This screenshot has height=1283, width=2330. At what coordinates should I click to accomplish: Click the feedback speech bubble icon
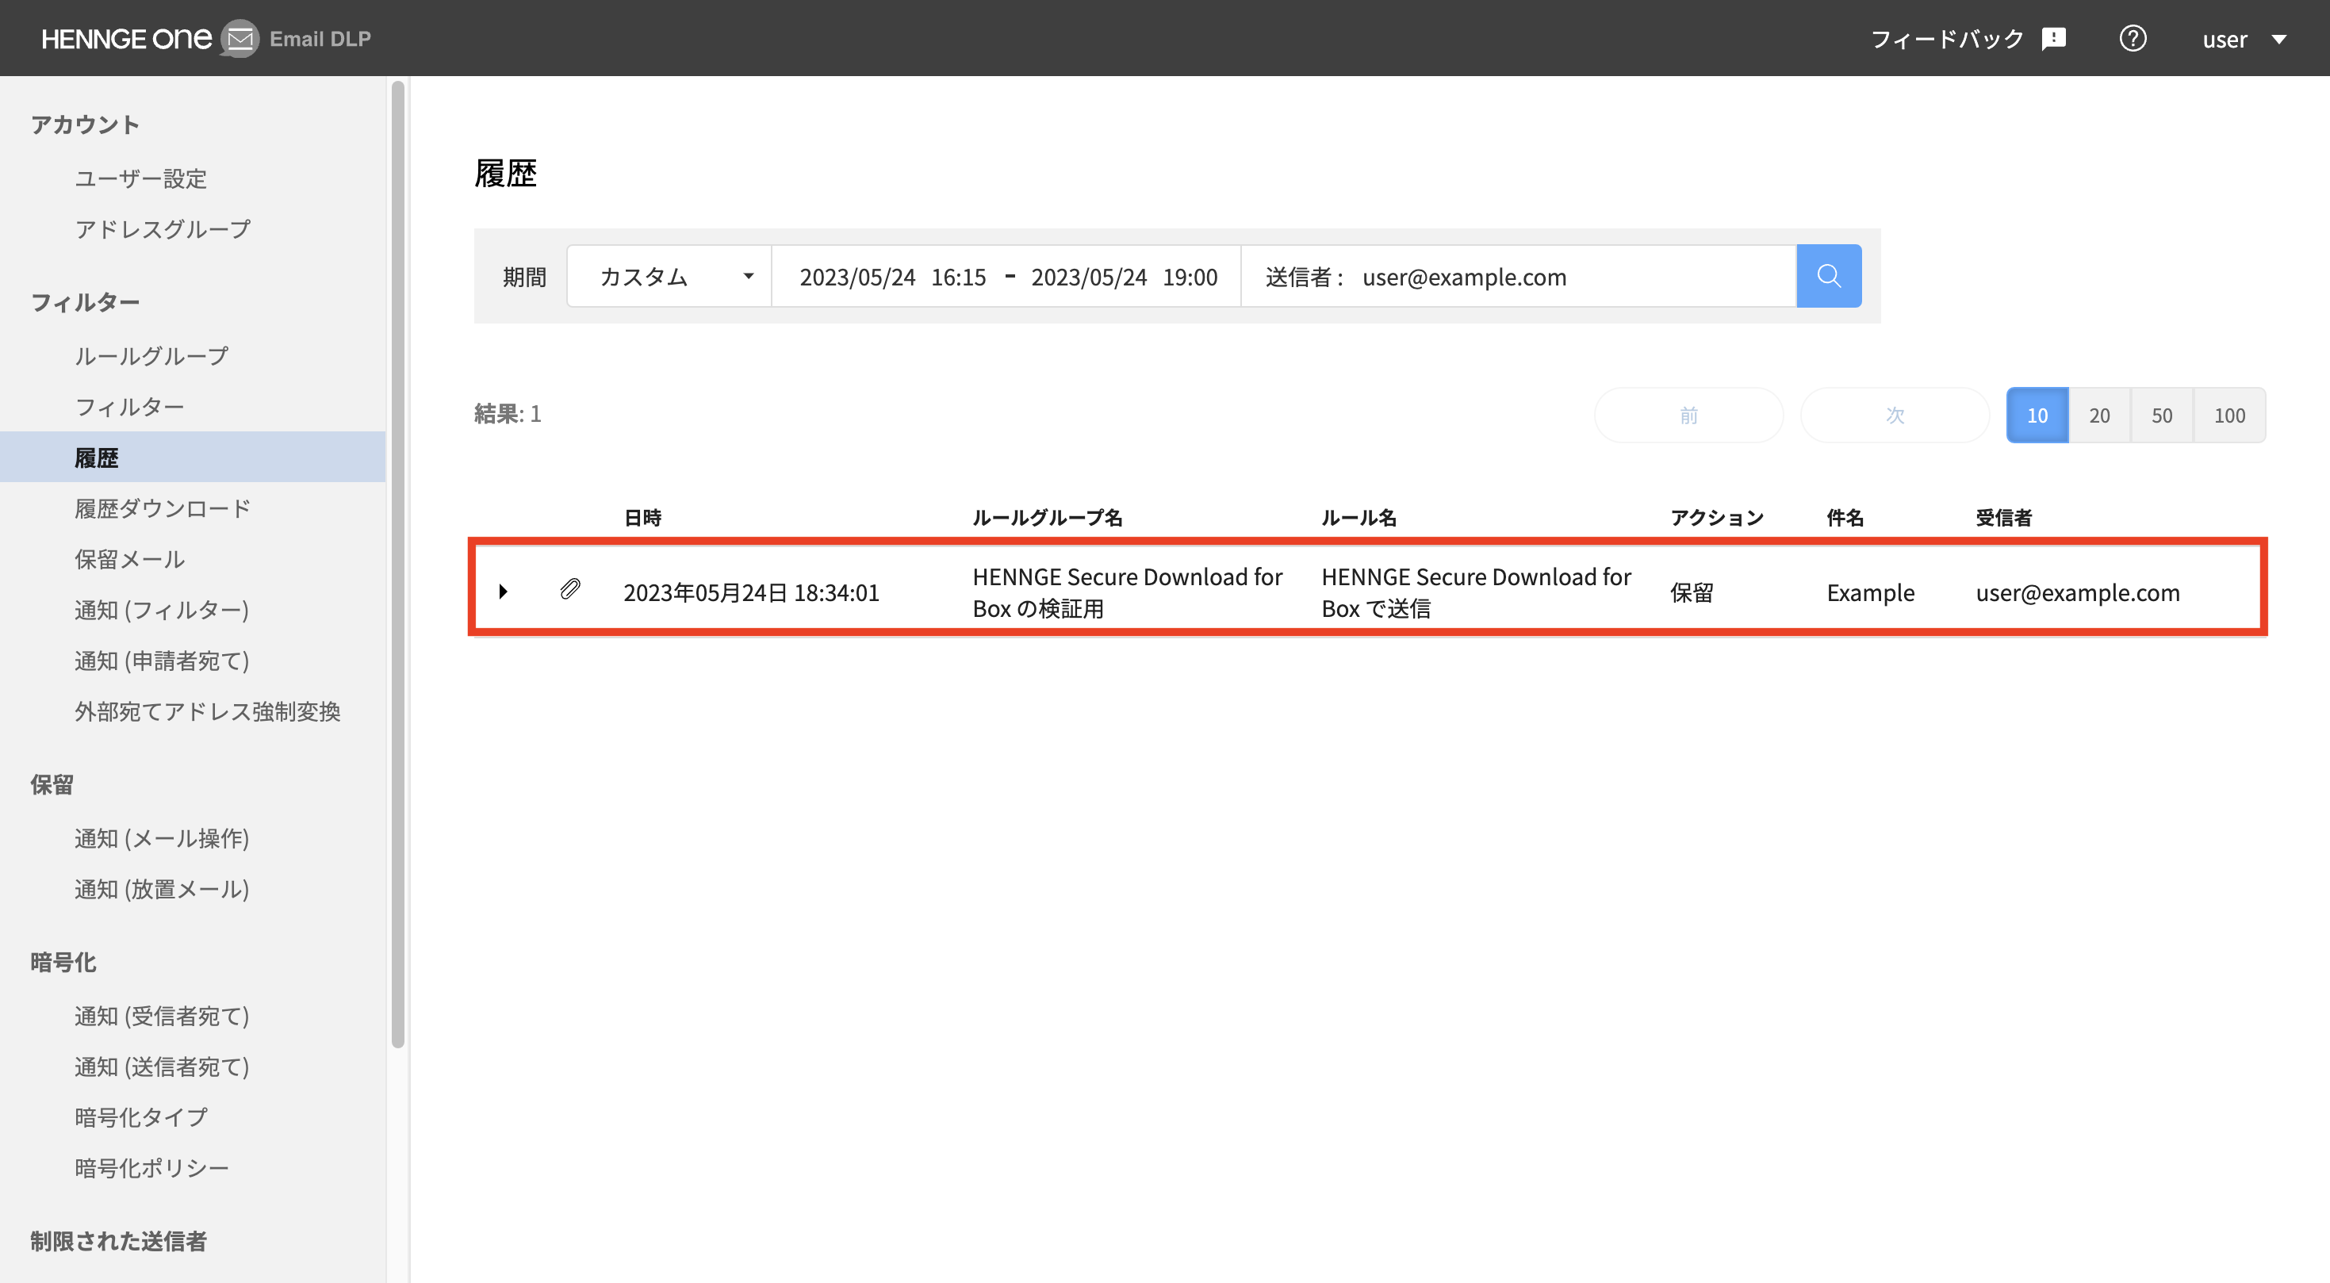[x=2054, y=39]
